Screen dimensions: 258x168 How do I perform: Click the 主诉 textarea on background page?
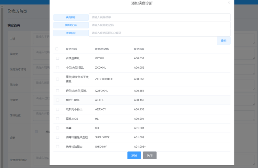[144, 39]
